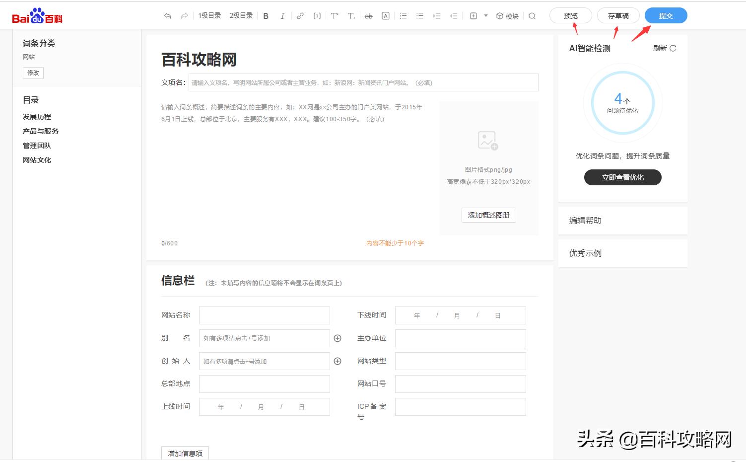
Task: Apply strikethrough formatting to text
Action: pos(369,15)
